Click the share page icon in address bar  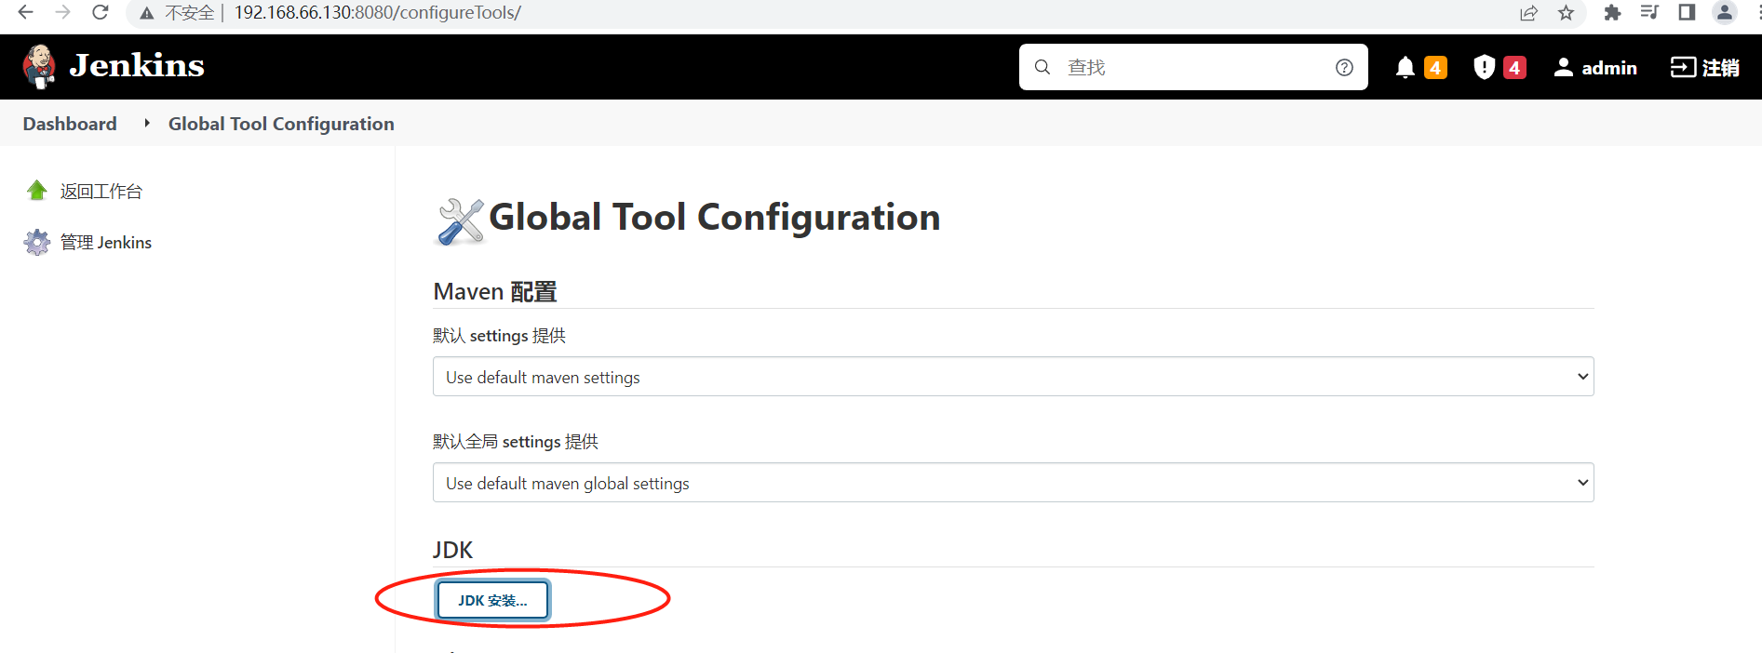[1528, 13]
